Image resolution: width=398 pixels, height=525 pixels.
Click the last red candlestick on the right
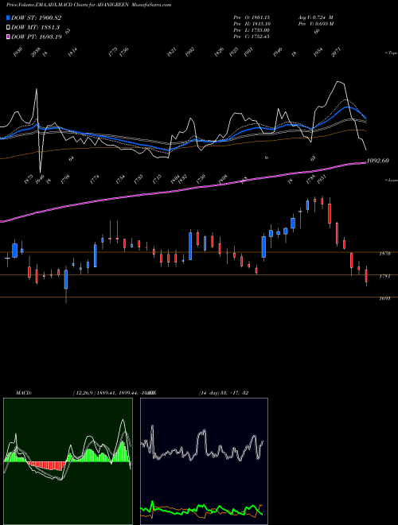(366, 276)
